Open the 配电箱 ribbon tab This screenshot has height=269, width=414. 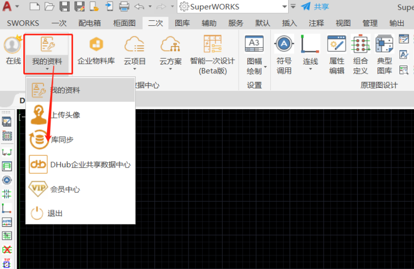tap(89, 23)
